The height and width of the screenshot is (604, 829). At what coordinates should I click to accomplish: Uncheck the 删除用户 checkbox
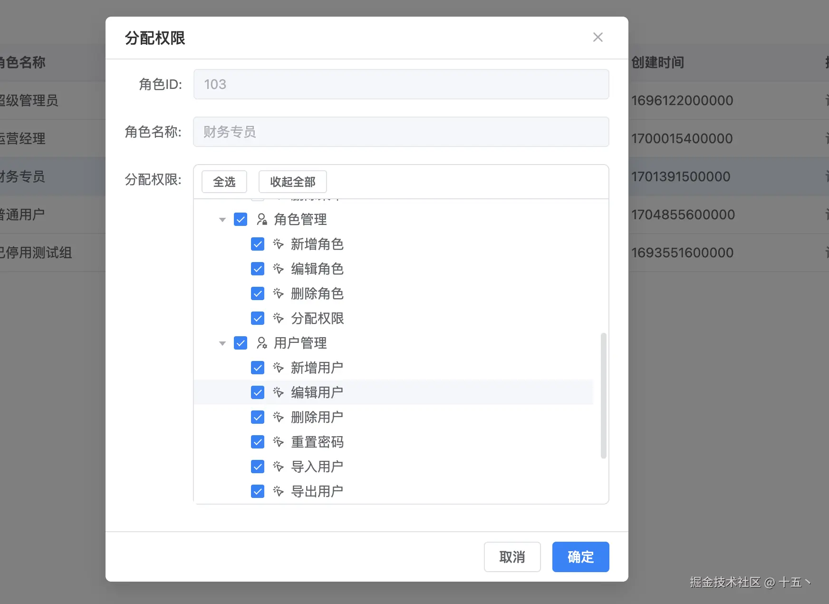click(x=258, y=417)
